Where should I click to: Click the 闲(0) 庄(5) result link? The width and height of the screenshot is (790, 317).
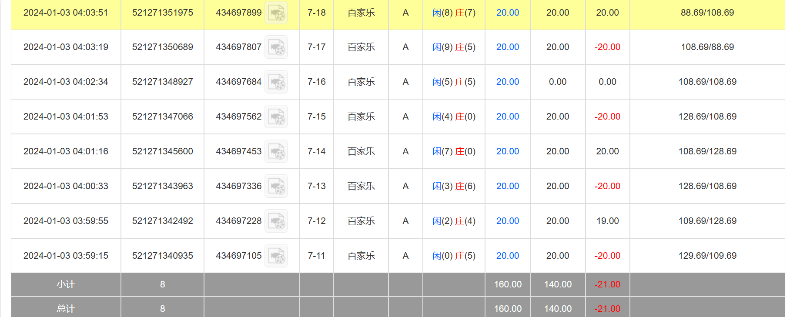tap(454, 256)
